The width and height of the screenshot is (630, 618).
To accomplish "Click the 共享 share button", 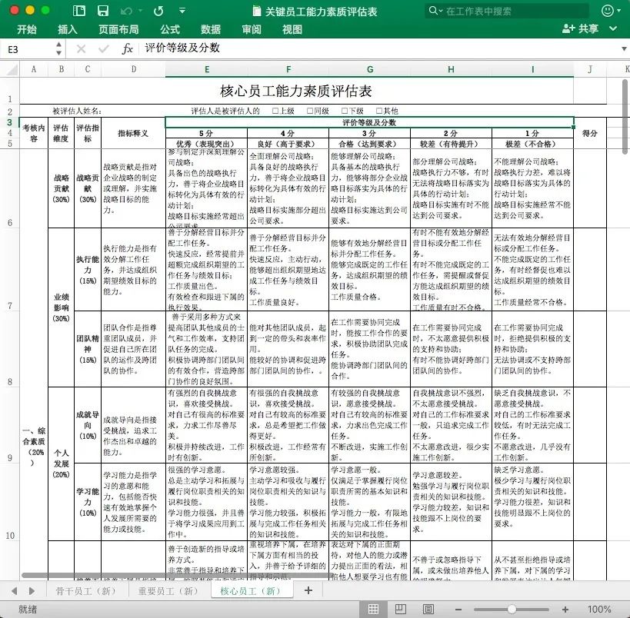I will pos(581,29).
